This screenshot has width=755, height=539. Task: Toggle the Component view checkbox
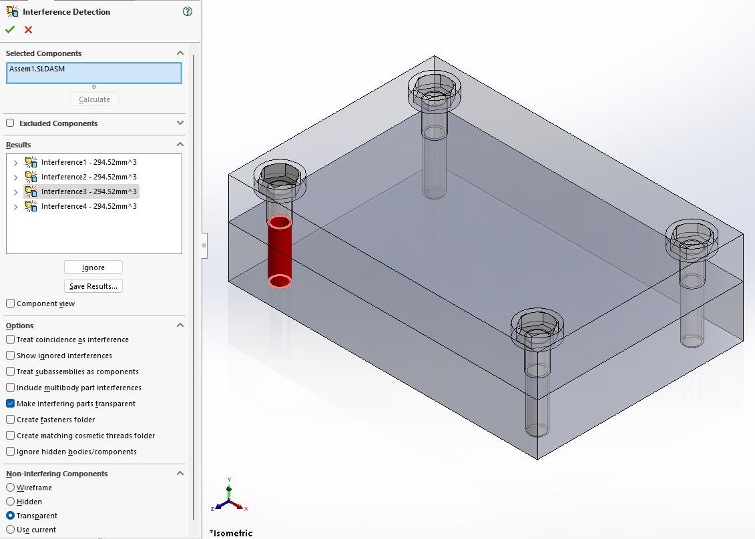tap(10, 303)
